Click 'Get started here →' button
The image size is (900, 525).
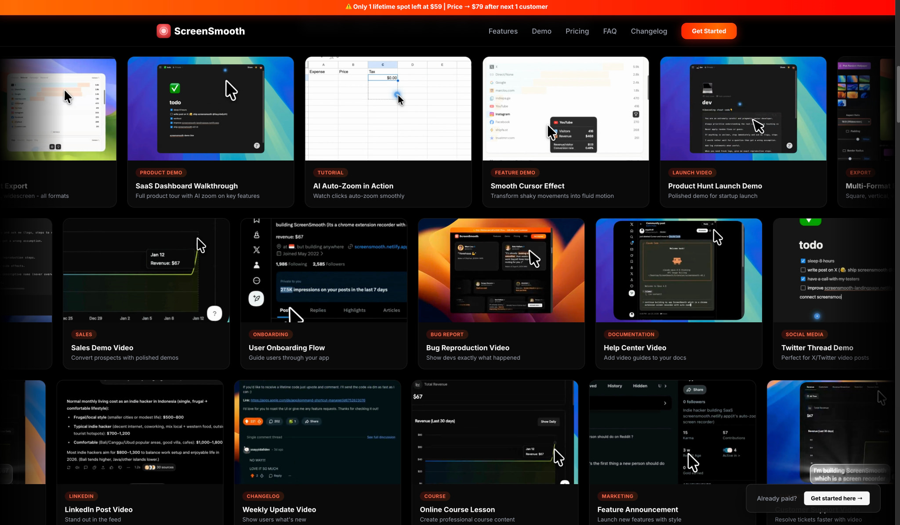[836, 498]
